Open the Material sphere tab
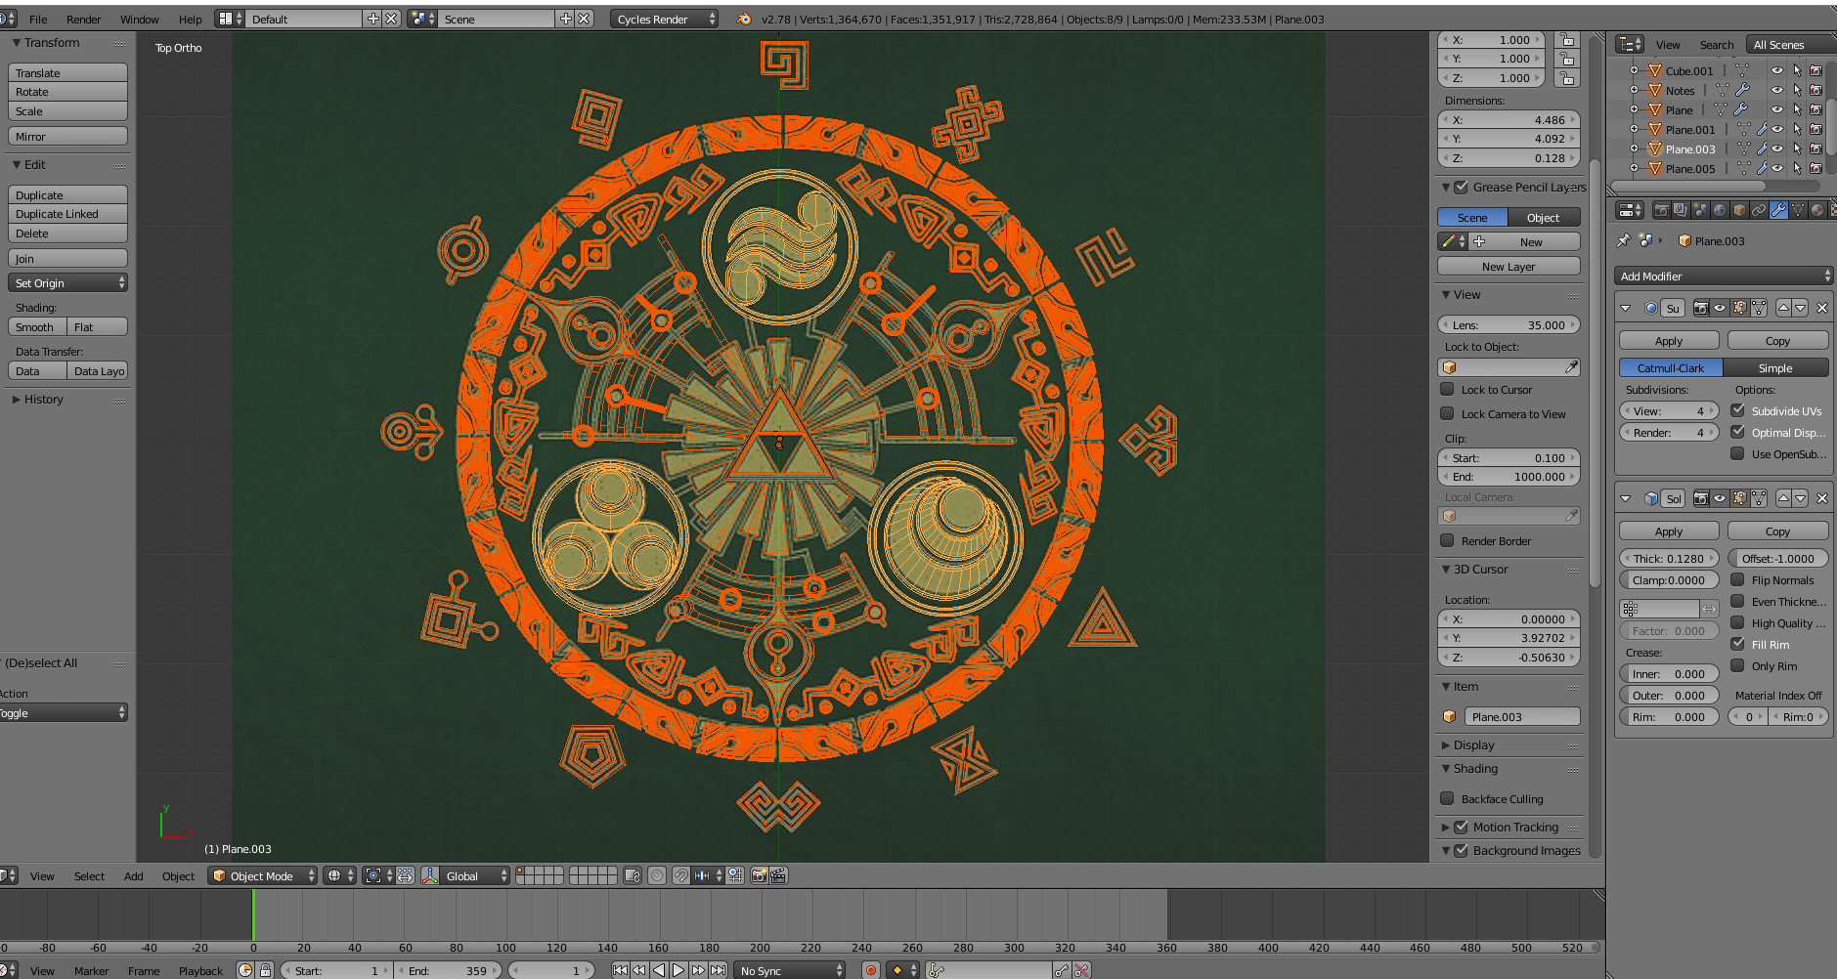Image resolution: width=1837 pixels, height=979 pixels. [1817, 210]
